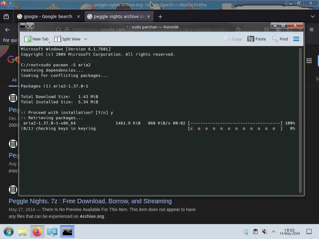Click the system tray updates icon
Viewport: 319px width, 239px height.
246,232
